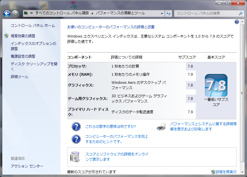Open the breadcrumb arrow after すべてのコントロール パネル項目
Viewport: 247px width, 177px height.
(93, 13)
